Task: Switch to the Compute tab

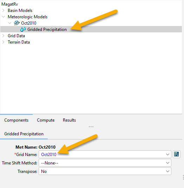Action: coord(46,120)
